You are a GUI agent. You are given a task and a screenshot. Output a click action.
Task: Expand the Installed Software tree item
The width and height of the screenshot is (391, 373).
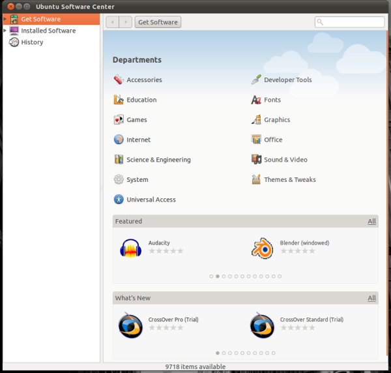[5, 31]
